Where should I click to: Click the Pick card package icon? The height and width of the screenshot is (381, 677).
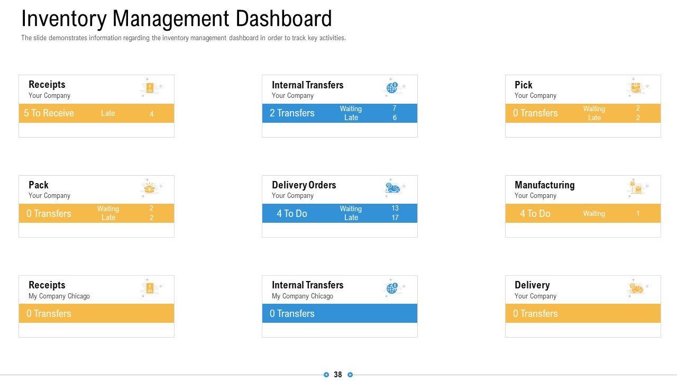(x=635, y=88)
